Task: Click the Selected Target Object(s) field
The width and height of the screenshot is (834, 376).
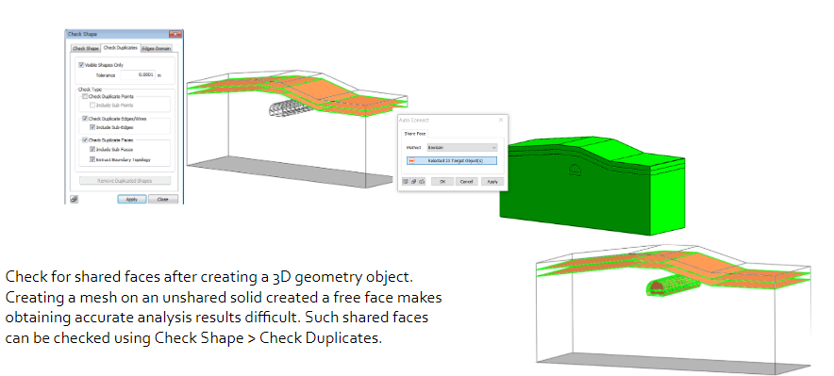Action: (x=452, y=160)
